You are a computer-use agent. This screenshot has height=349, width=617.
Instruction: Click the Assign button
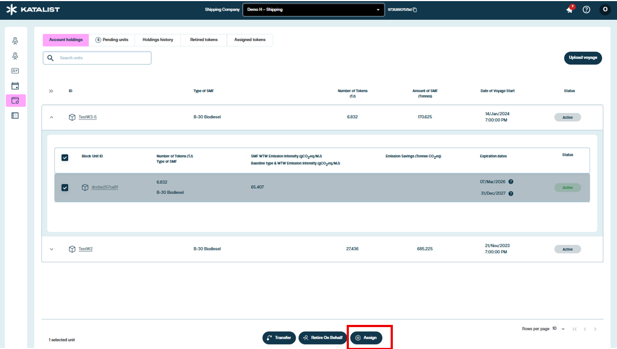click(366, 338)
